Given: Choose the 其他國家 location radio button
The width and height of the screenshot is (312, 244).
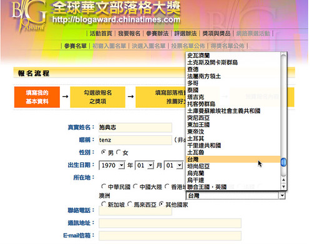Looking at the screenshot, I should tap(161, 204).
